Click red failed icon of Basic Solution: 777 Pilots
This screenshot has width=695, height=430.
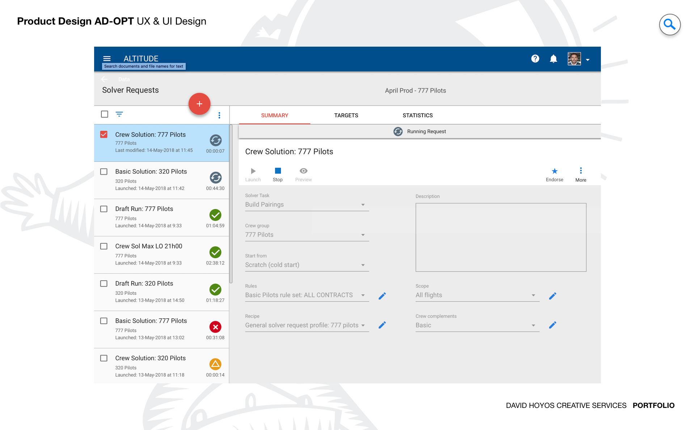[x=215, y=327]
